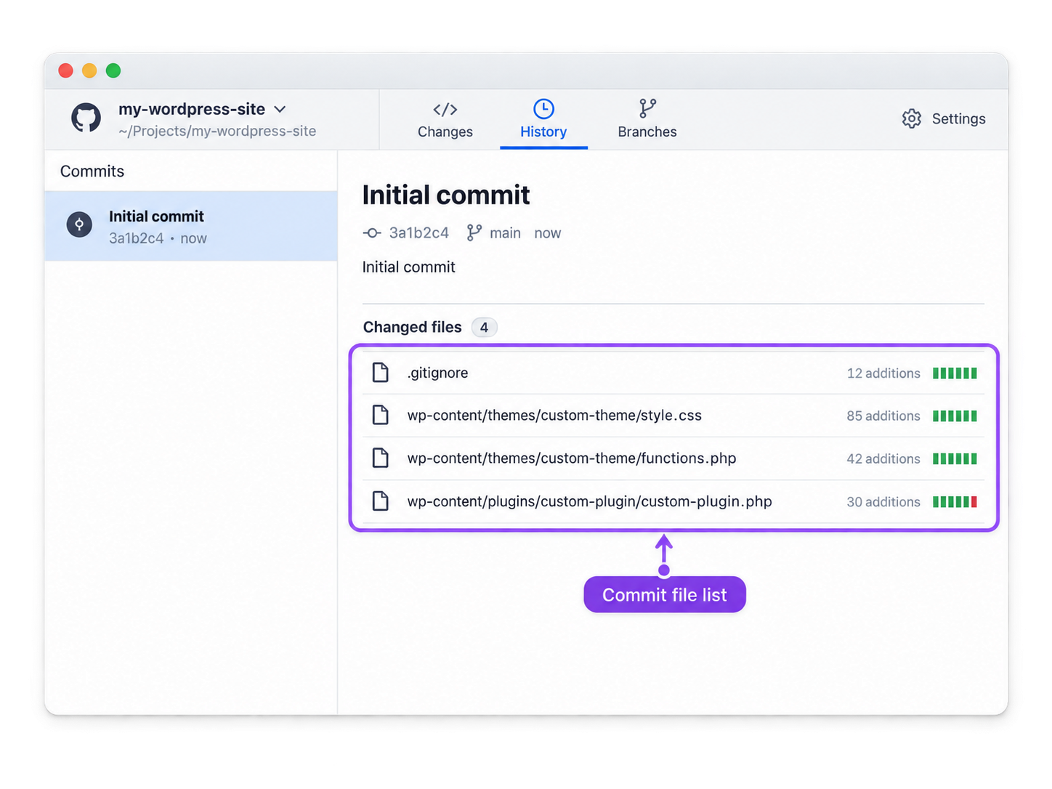Click the 85 additions label

pyautogui.click(x=883, y=416)
